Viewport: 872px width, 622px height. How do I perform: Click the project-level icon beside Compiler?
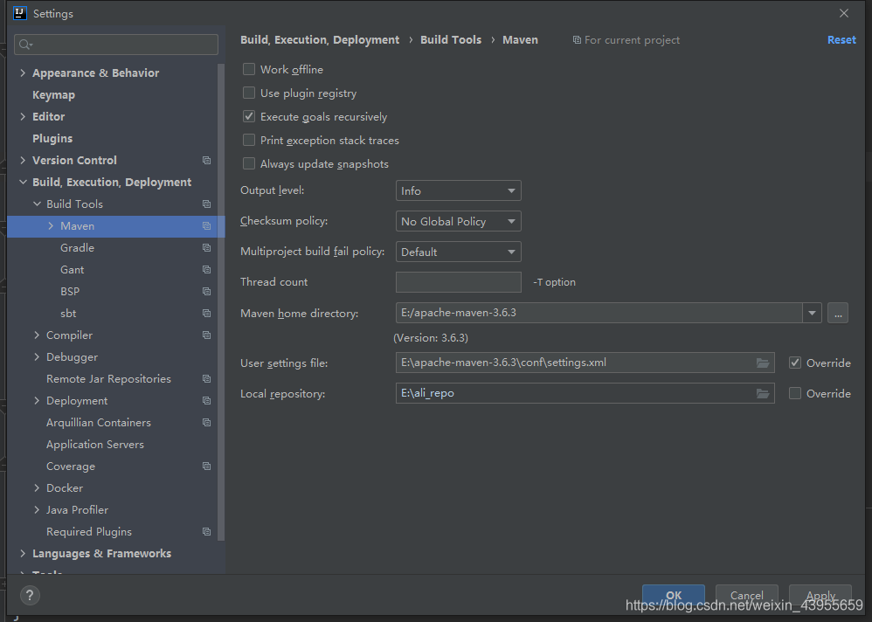[207, 335]
